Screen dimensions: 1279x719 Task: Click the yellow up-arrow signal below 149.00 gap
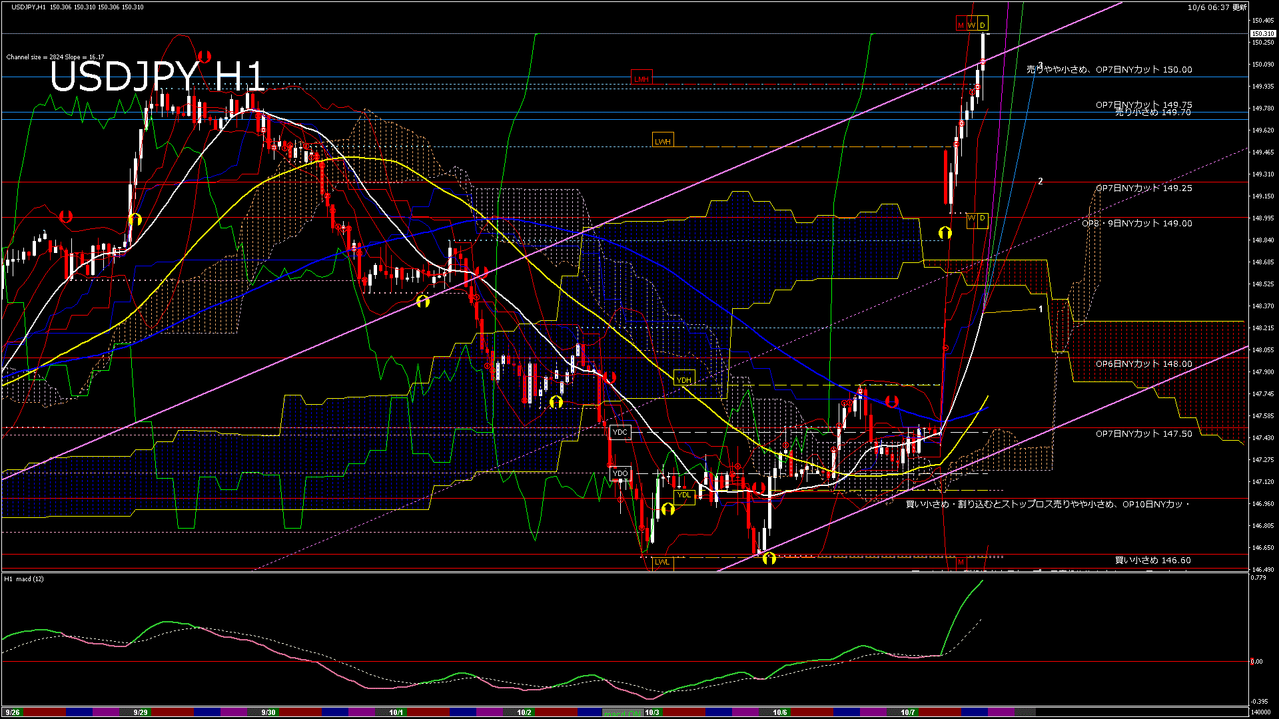click(x=945, y=232)
